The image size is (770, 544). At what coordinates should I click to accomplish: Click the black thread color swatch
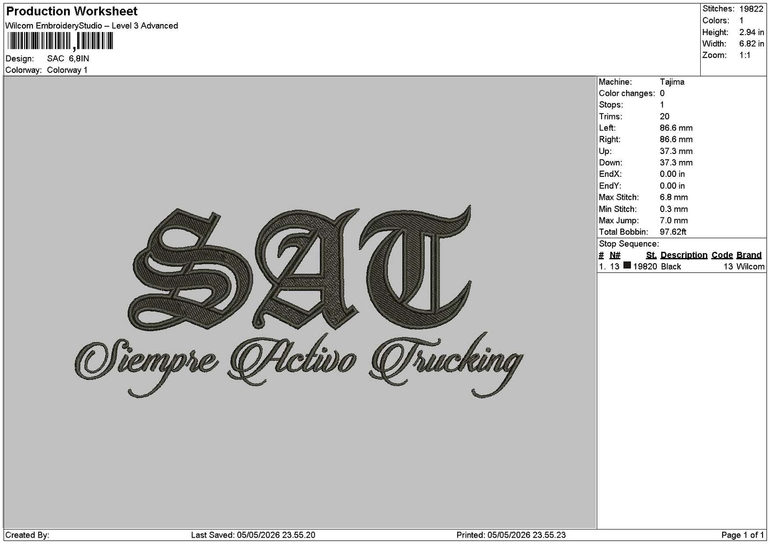coord(627,265)
